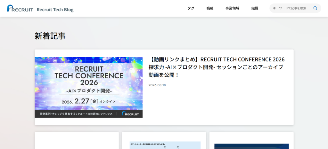This screenshot has width=328, height=149.
Task: Select the blank article card at bottom left
Action: point(77,141)
